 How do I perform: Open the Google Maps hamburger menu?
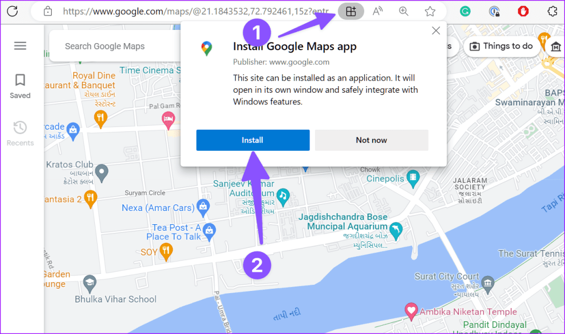[20, 46]
